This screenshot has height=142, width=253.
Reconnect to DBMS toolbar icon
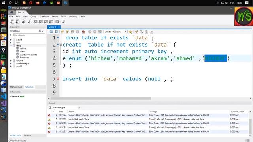(63, 22)
